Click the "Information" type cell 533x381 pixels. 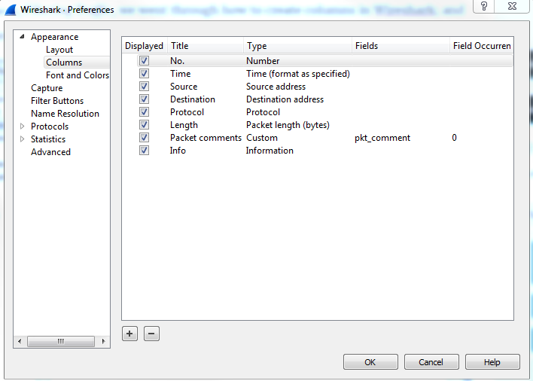(270, 151)
